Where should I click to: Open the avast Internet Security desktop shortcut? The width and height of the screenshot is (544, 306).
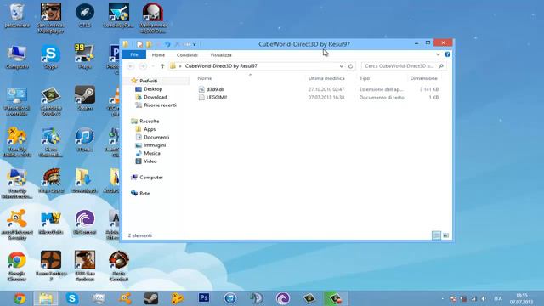point(17,224)
